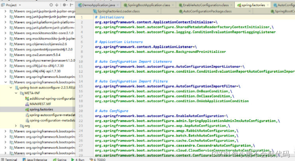Expand Maven slf4j-api:1.7.30 node

click(x=6, y=71)
